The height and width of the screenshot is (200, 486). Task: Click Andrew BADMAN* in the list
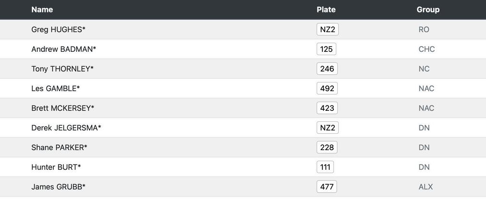tap(63, 49)
